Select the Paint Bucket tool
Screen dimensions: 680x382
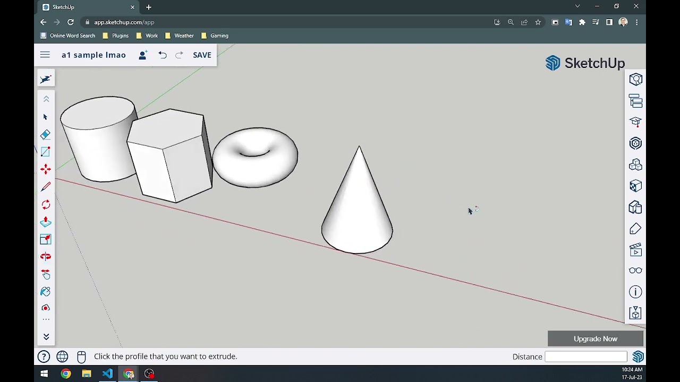[46, 291]
